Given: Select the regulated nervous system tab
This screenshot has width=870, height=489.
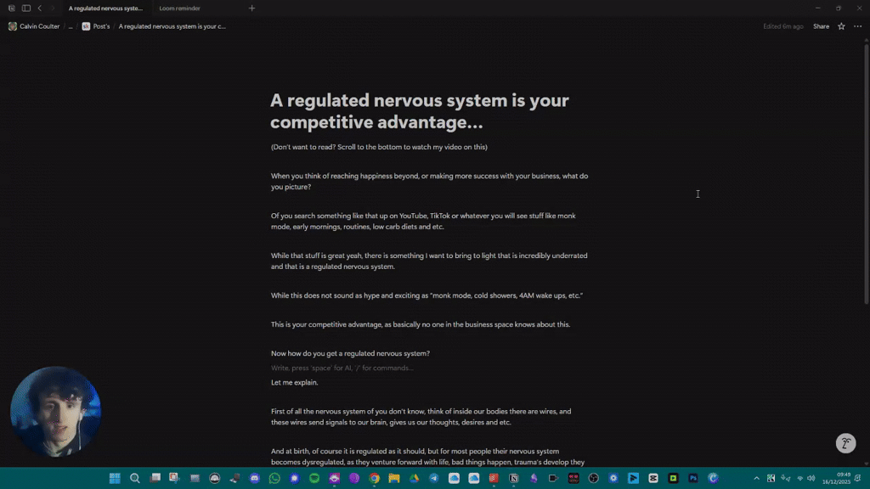Looking at the screenshot, I should [x=105, y=8].
